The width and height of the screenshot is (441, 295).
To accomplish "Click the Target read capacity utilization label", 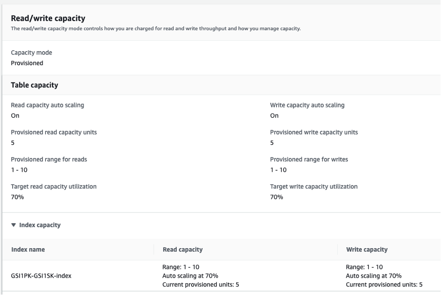I will pyautogui.click(x=53, y=187).
